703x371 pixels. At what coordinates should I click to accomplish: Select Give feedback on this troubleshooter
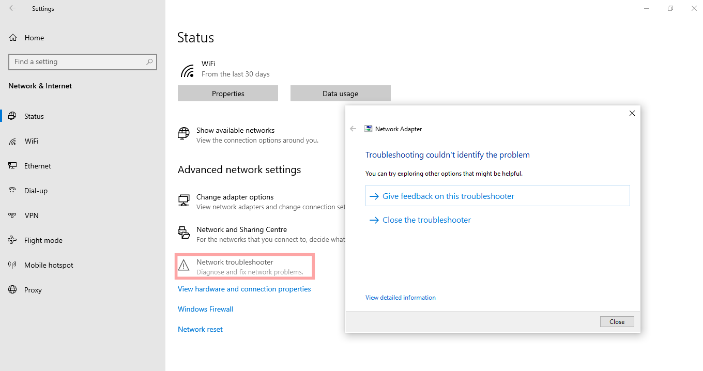pos(498,196)
